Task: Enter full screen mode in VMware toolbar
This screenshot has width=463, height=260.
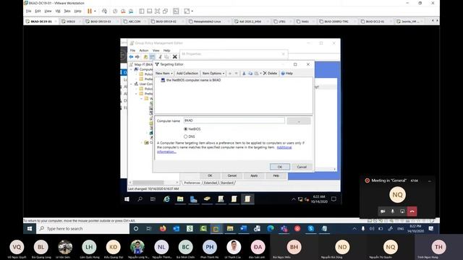Action: (158, 12)
